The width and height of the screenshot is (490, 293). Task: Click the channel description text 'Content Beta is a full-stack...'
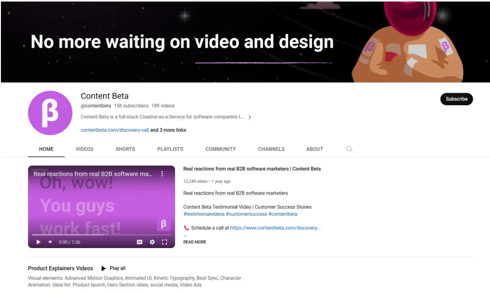[162, 117]
